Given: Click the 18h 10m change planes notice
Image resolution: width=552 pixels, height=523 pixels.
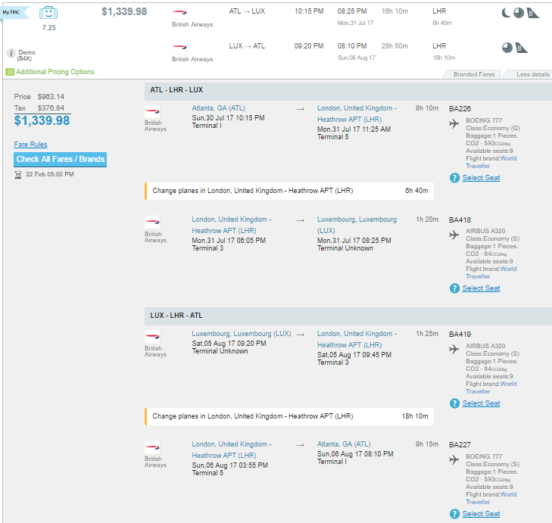Looking at the screenshot, I should coord(289,416).
